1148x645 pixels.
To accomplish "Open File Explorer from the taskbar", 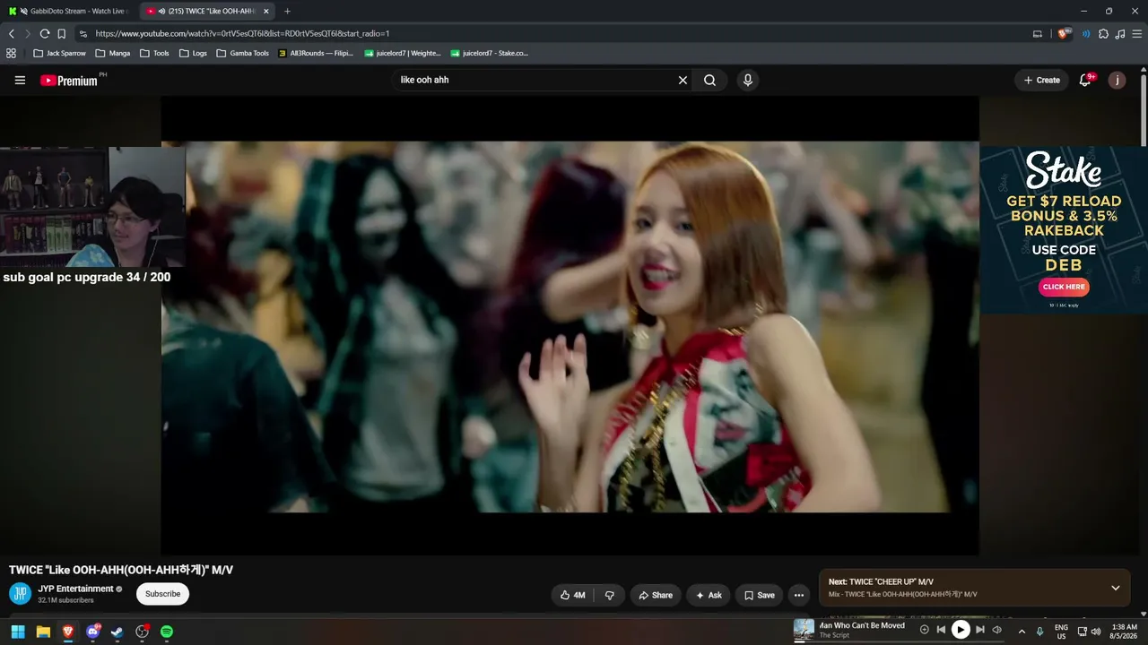I will point(43,632).
